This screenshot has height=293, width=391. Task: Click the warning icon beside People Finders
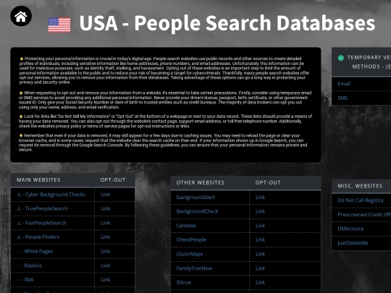coord(19,237)
